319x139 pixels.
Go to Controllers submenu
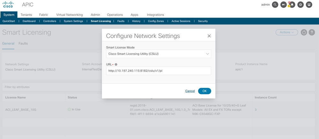[x=49, y=21]
